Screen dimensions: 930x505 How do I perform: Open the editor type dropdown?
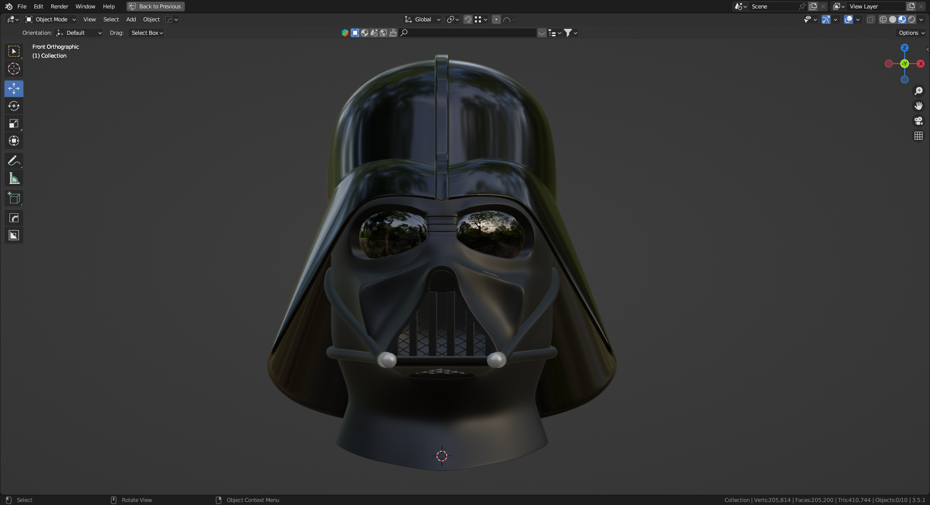point(12,19)
